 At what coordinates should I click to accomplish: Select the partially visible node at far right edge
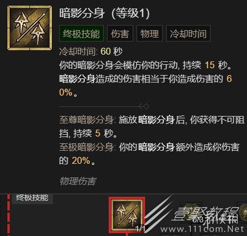tap(243, 213)
